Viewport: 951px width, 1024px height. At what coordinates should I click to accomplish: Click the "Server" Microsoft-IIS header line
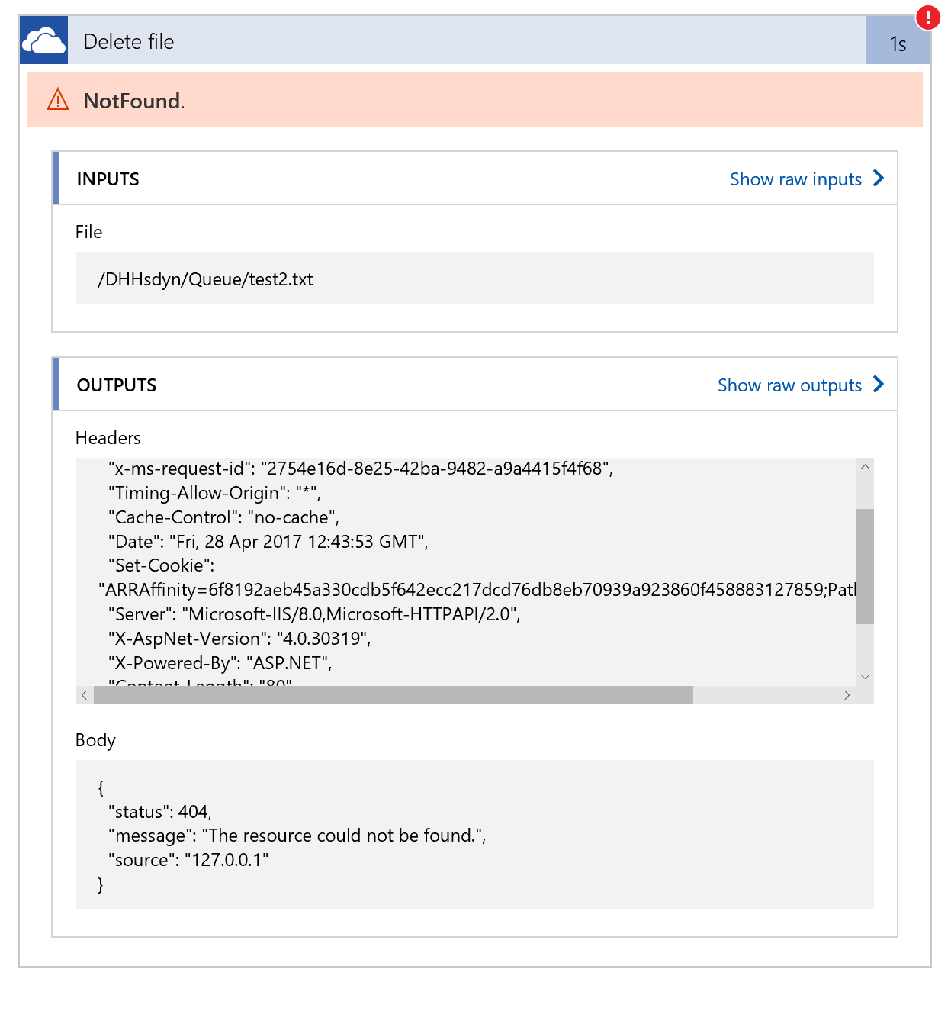coord(314,614)
